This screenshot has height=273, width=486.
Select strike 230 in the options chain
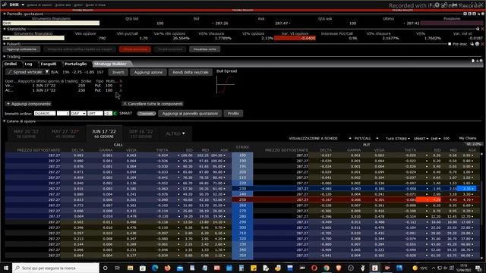click(x=242, y=189)
